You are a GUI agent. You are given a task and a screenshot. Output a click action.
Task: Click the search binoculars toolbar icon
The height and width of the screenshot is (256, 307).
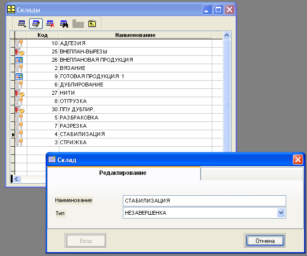tap(64, 24)
